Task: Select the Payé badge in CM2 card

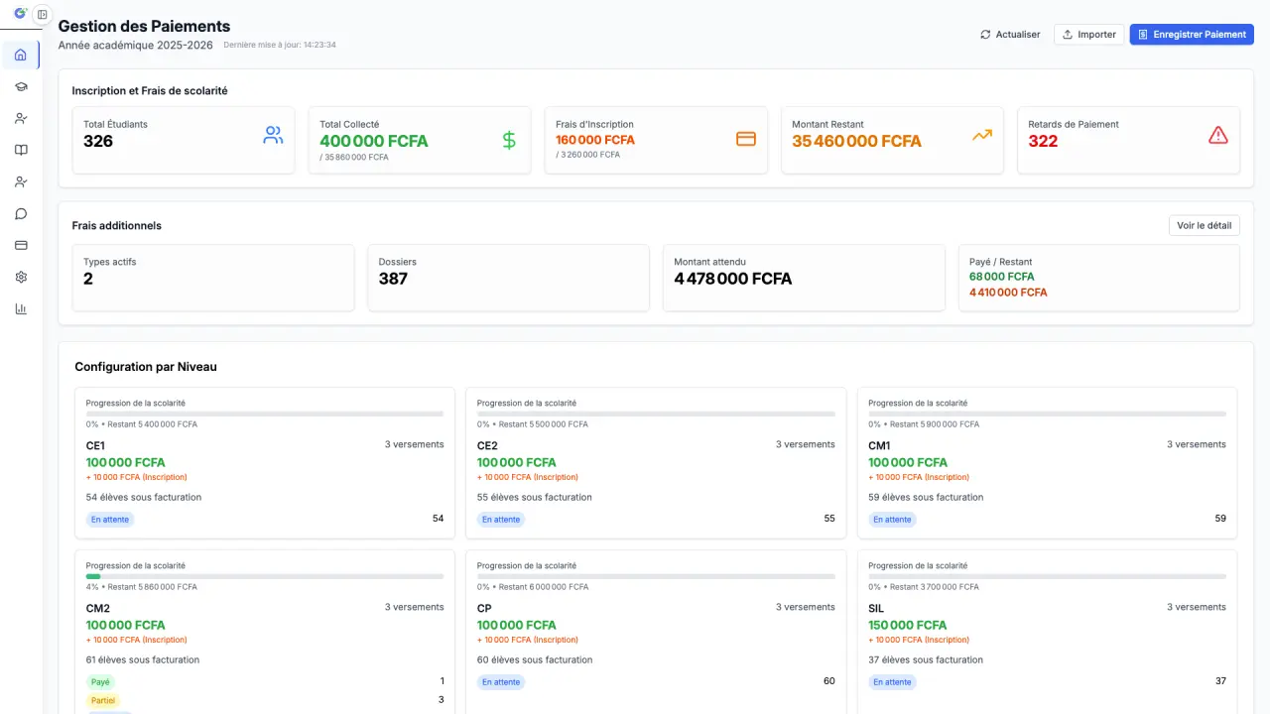Action: tap(100, 682)
